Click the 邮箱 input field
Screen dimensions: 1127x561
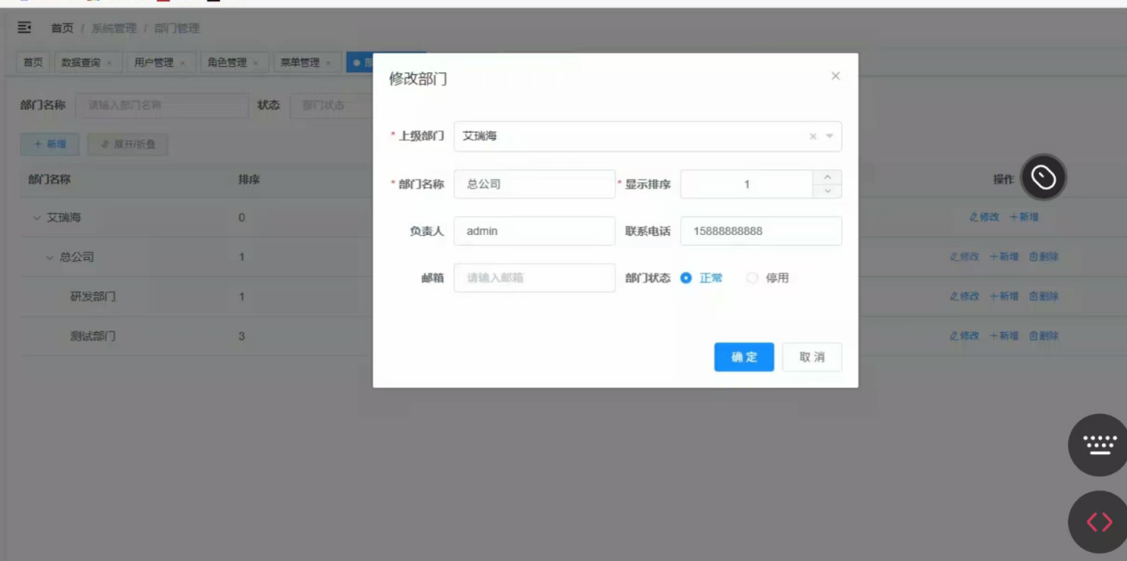pyautogui.click(x=535, y=278)
